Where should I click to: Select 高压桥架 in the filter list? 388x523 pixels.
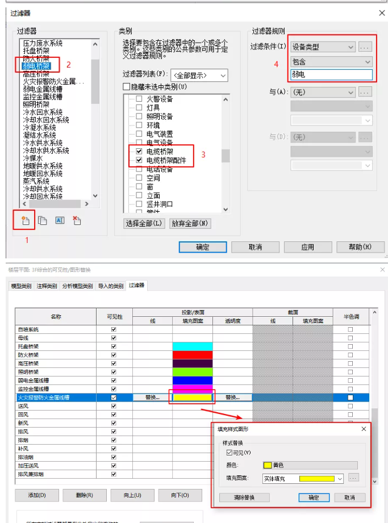click(x=36, y=74)
